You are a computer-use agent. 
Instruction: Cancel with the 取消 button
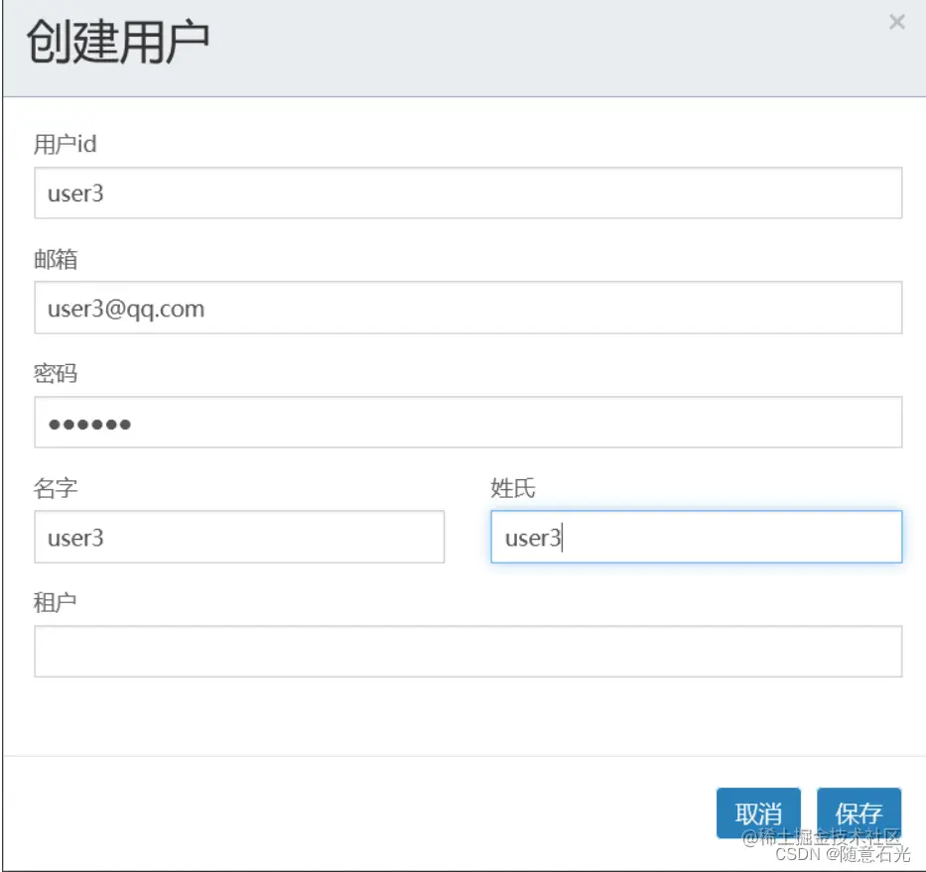(x=758, y=812)
